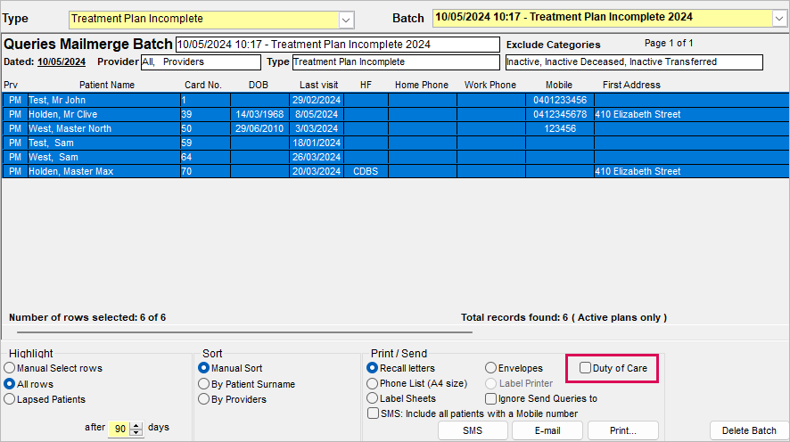The height and width of the screenshot is (442, 790).
Task: Click the Delete Batch button
Action: pyautogui.click(x=749, y=430)
